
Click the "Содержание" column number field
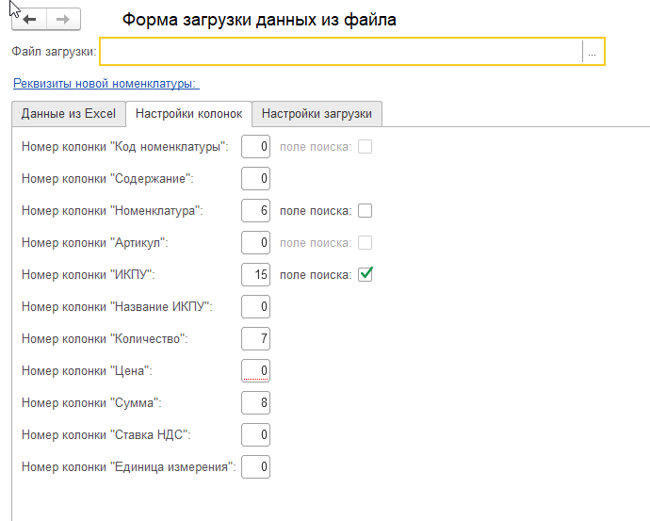point(256,178)
